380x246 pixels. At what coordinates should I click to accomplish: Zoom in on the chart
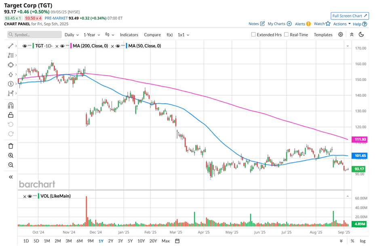(11, 155)
